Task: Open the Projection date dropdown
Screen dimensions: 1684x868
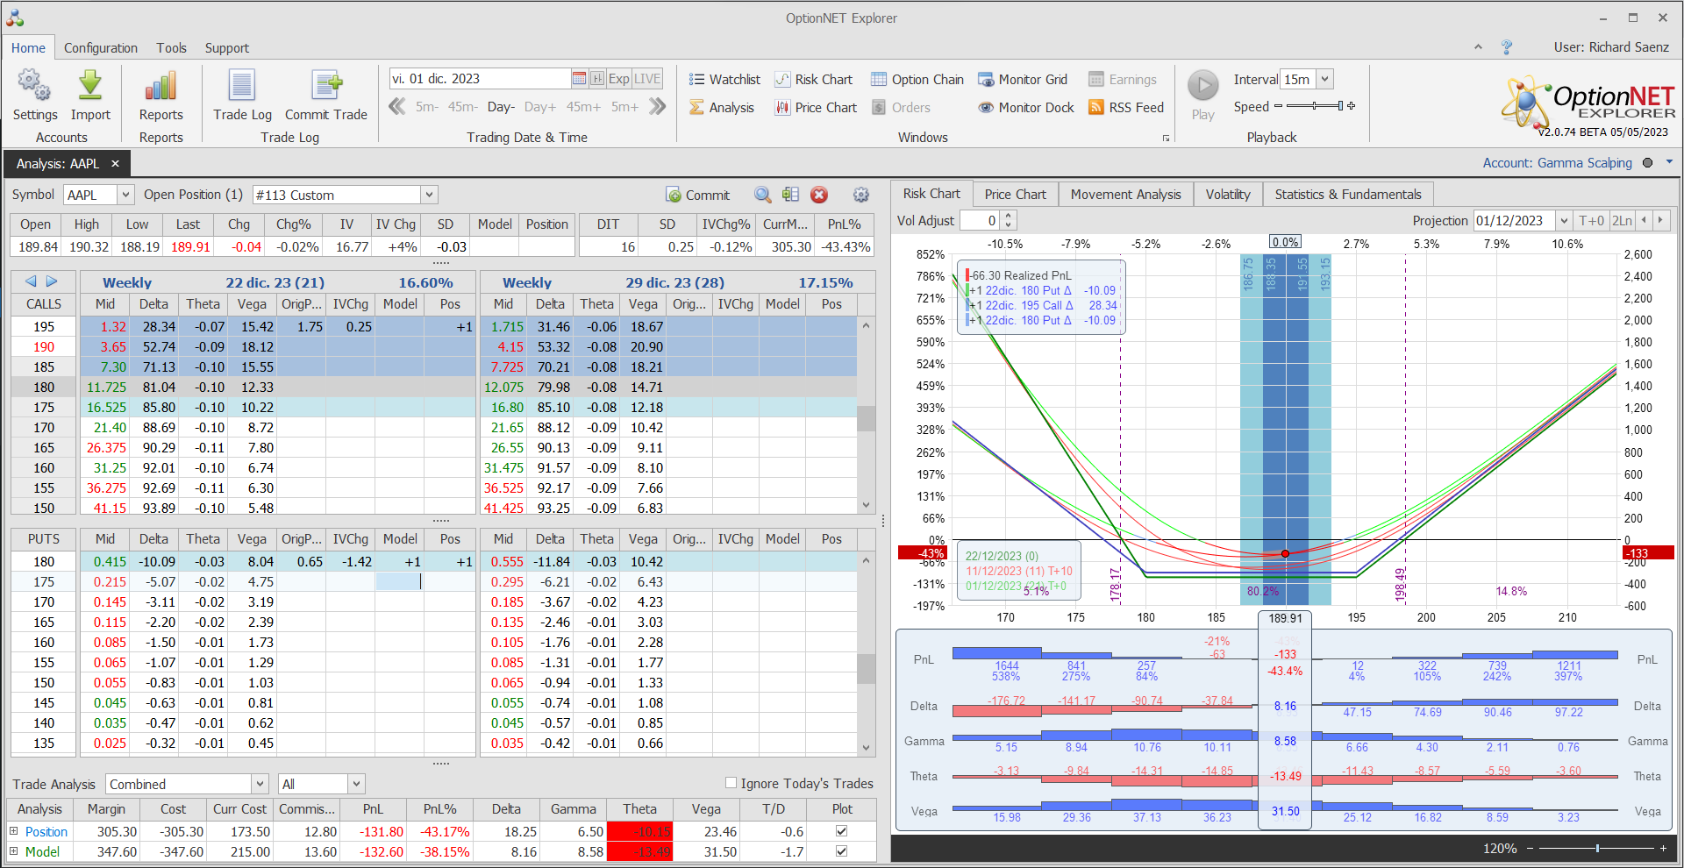Action: [1563, 220]
